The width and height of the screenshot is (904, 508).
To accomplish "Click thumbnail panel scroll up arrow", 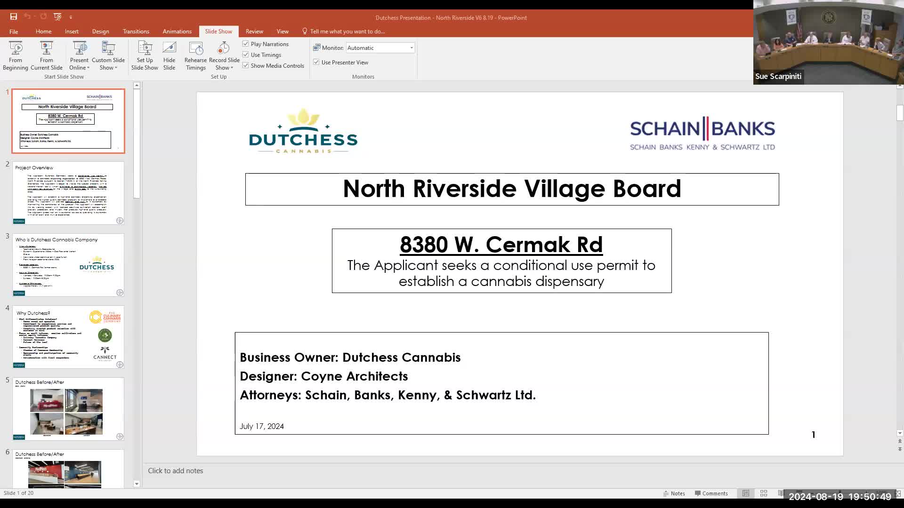I will (137, 86).
